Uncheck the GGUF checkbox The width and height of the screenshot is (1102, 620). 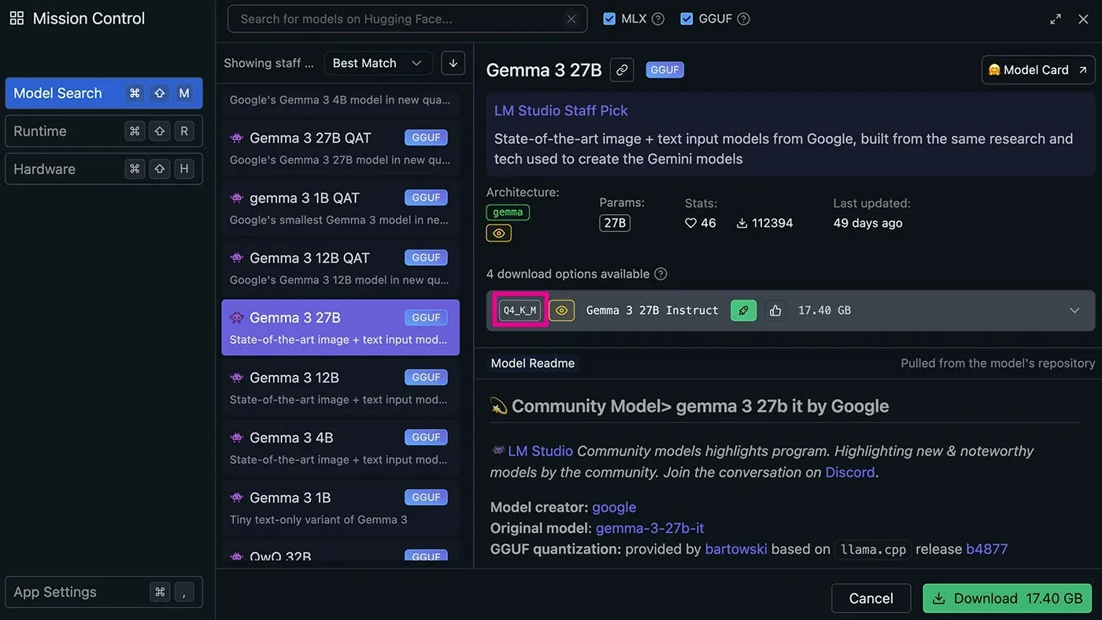pyautogui.click(x=686, y=19)
